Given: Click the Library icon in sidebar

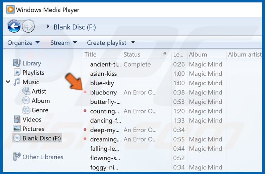Looking at the screenshot, I should (x=17, y=63).
